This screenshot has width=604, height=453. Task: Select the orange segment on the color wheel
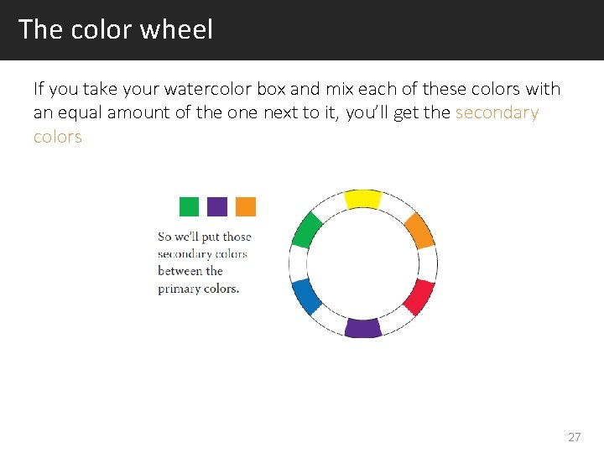click(x=419, y=230)
